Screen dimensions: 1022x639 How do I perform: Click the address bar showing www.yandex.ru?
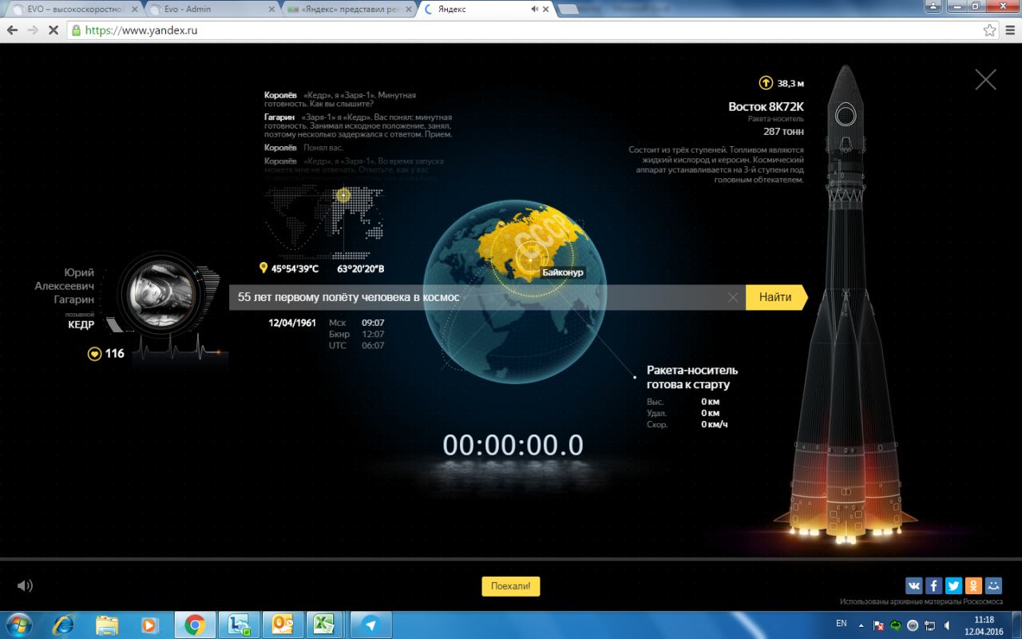click(x=527, y=30)
